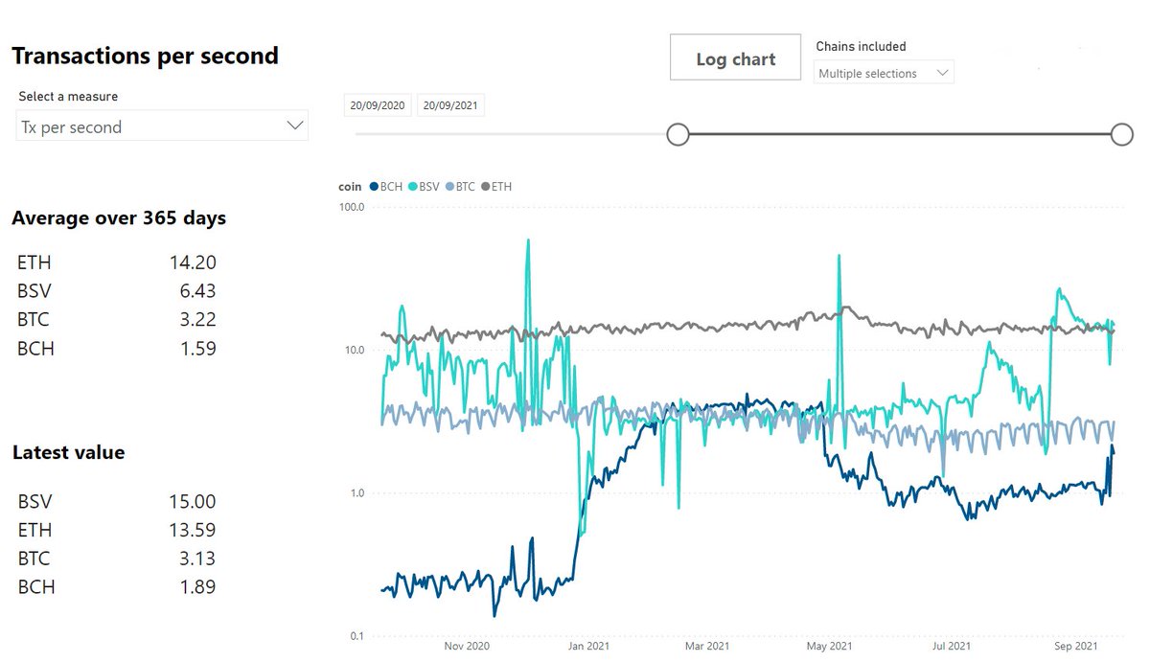Click the 1.89 BCH latest value
Viewport: 1150px width, 662px height.
pos(197,587)
